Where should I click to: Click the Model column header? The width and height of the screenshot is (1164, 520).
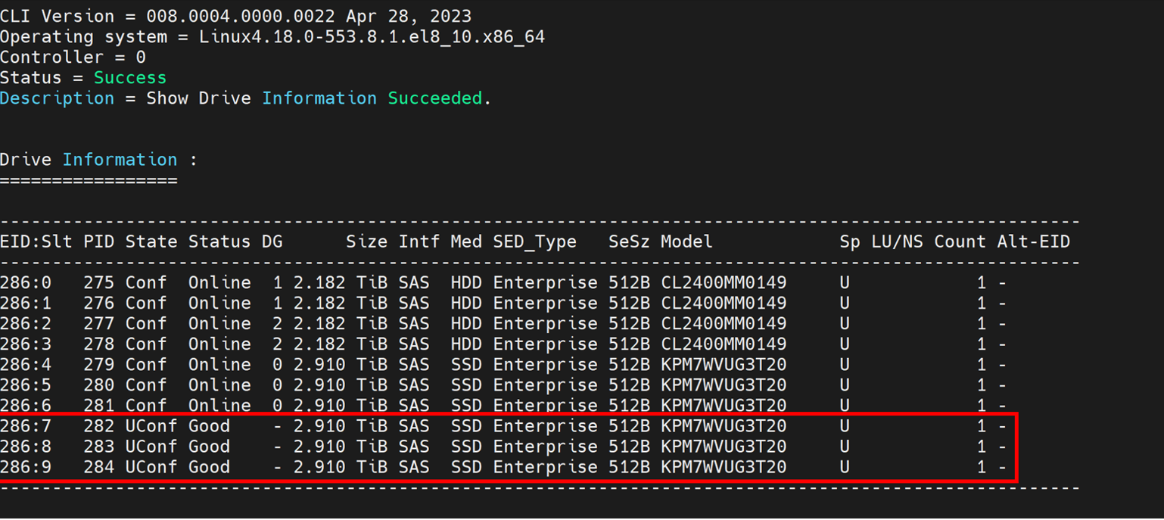pos(686,241)
